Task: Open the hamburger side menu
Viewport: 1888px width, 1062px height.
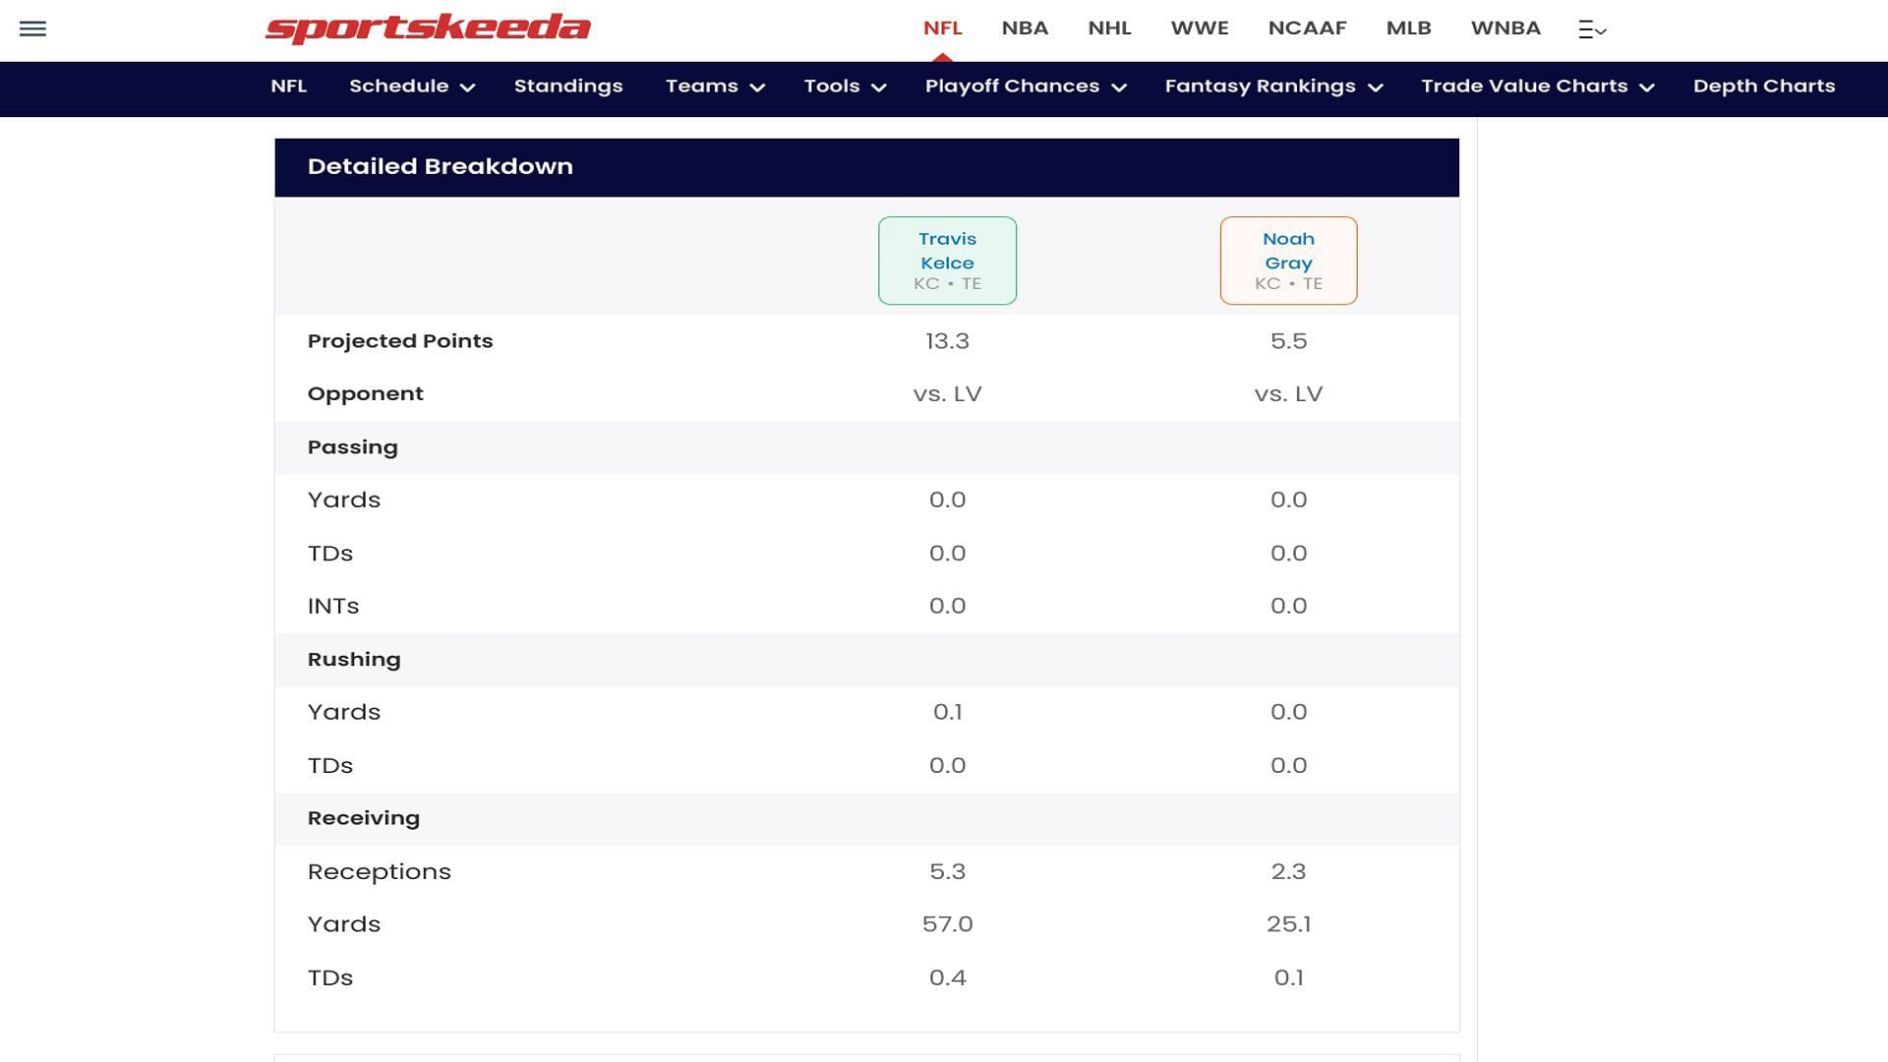Action: coord(32,29)
